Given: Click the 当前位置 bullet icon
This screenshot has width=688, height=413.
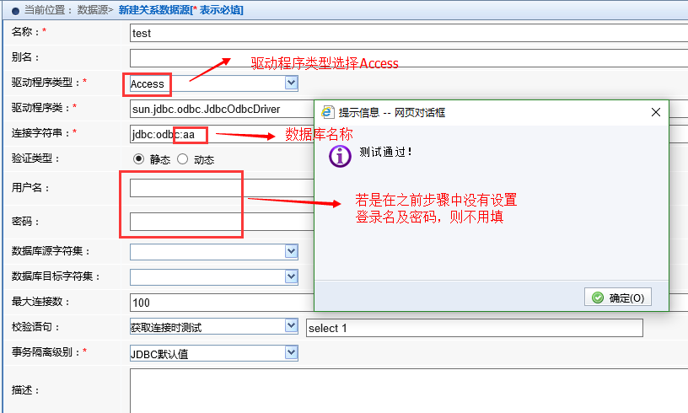Looking at the screenshot, I should (x=15, y=11).
